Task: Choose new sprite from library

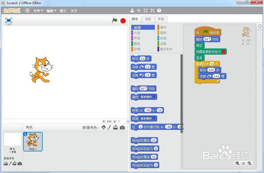Action: point(104,127)
